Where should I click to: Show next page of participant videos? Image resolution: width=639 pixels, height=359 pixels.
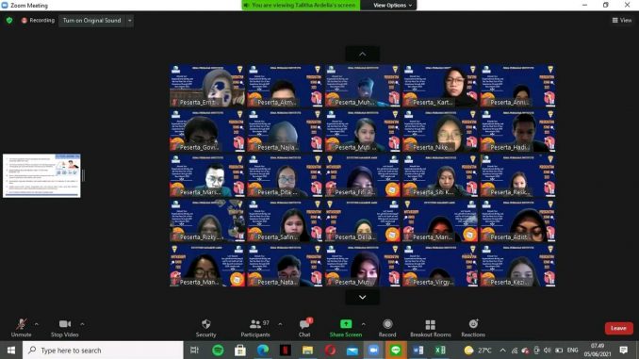[362, 298]
